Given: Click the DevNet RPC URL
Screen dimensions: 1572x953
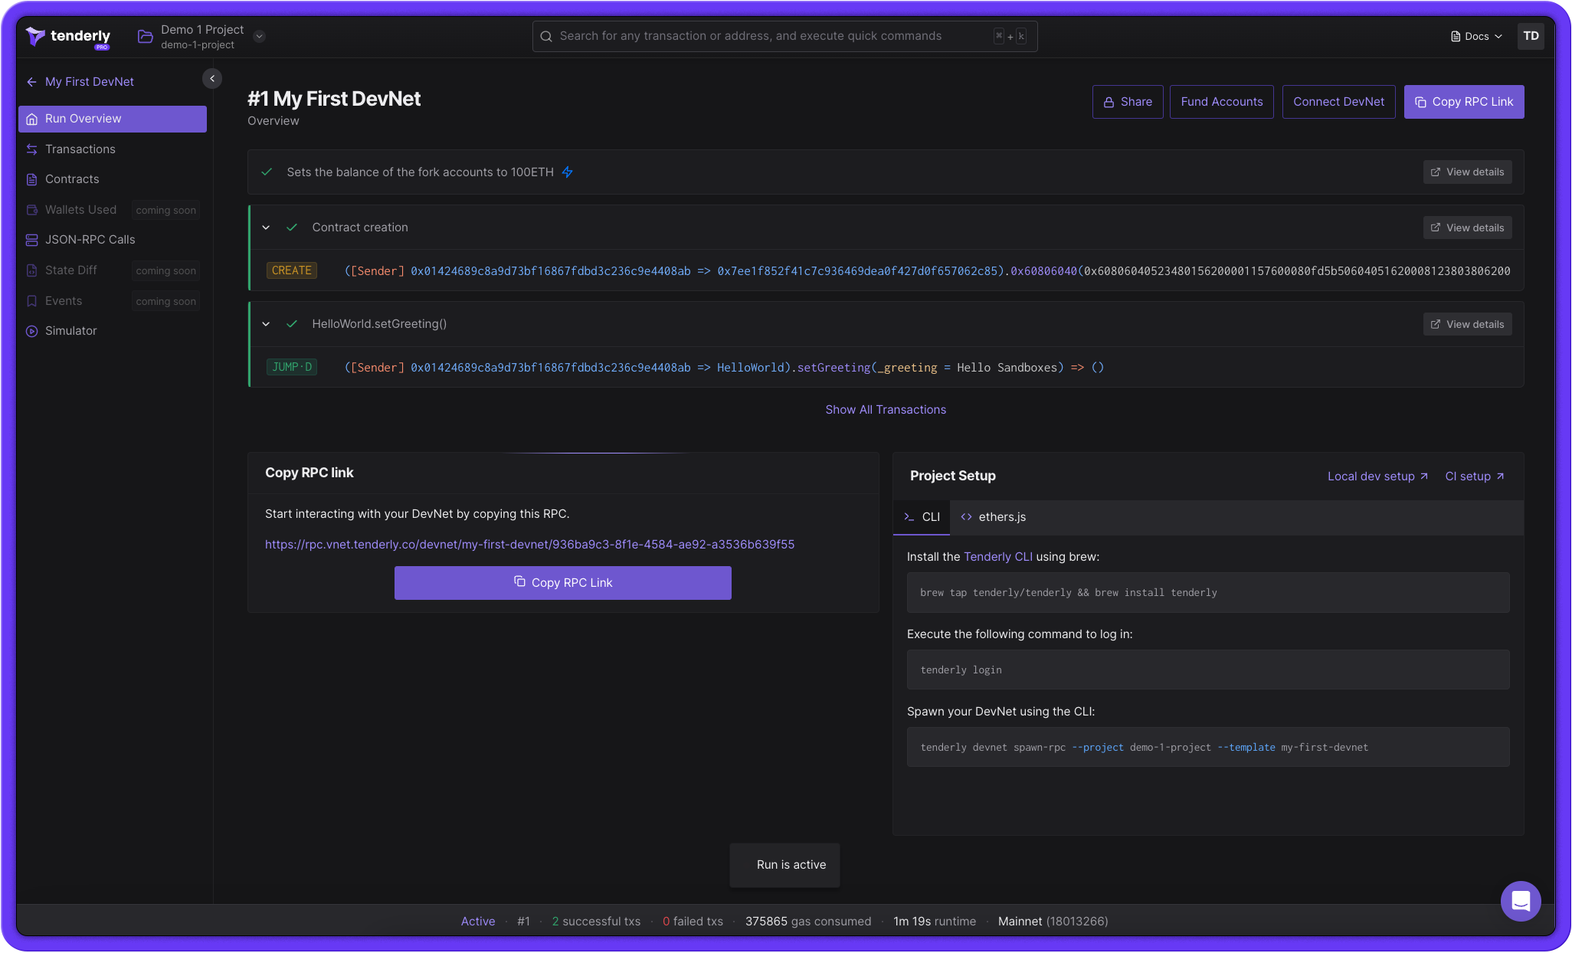Looking at the screenshot, I should 529,544.
